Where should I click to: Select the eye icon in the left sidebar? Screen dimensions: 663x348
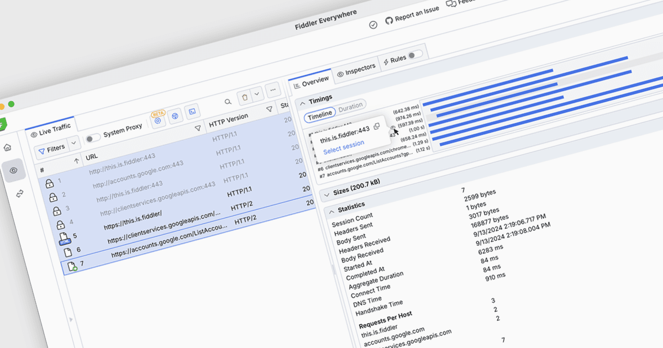click(x=13, y=171)
